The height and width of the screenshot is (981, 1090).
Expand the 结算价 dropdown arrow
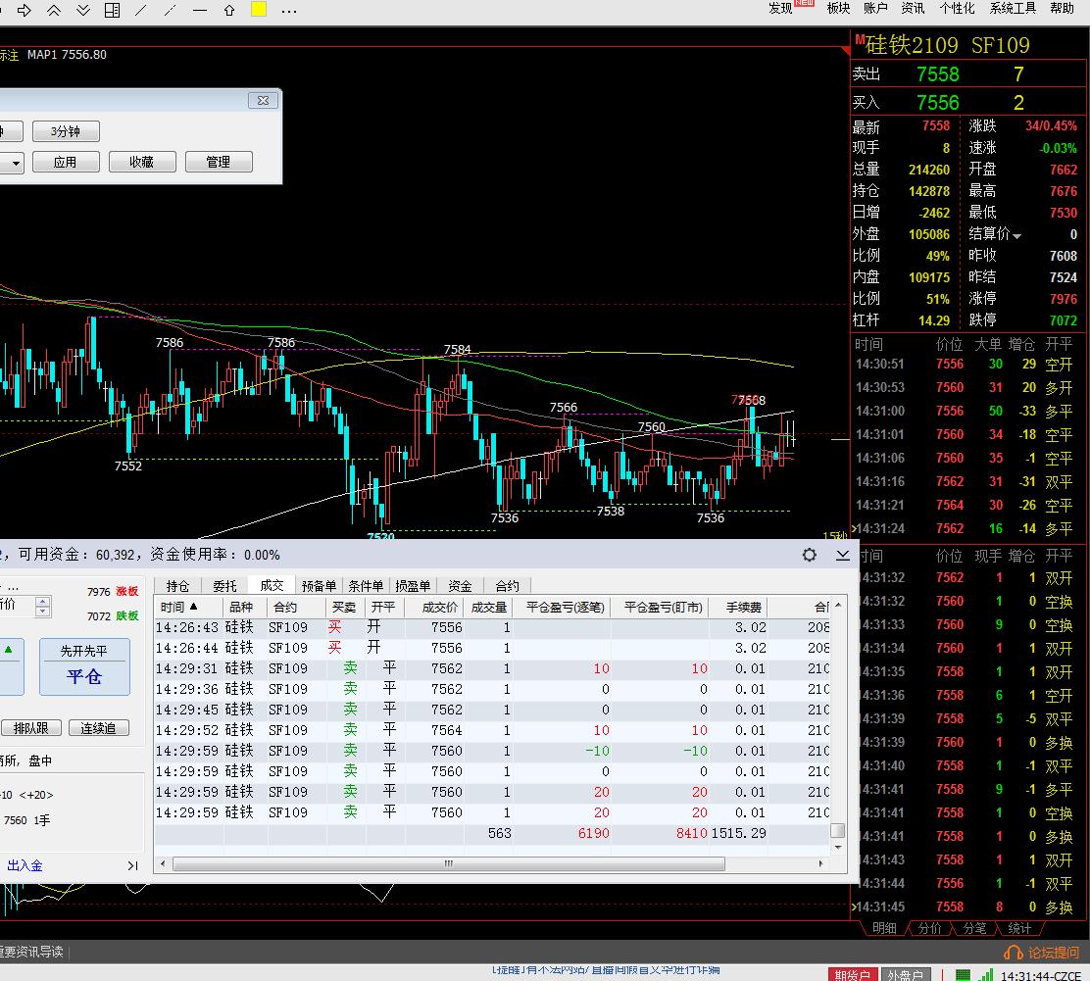click(1017, 235)
